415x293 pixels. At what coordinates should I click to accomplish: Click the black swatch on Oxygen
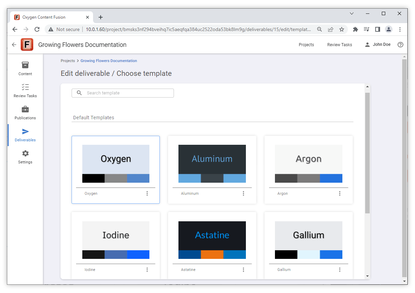click(93, 178)
